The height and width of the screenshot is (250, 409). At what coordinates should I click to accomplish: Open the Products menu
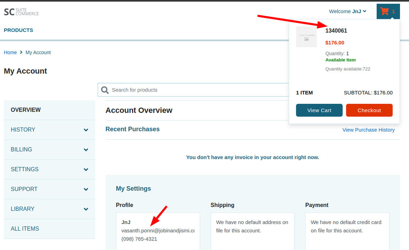pyautogui.click(x=19, y=30)
